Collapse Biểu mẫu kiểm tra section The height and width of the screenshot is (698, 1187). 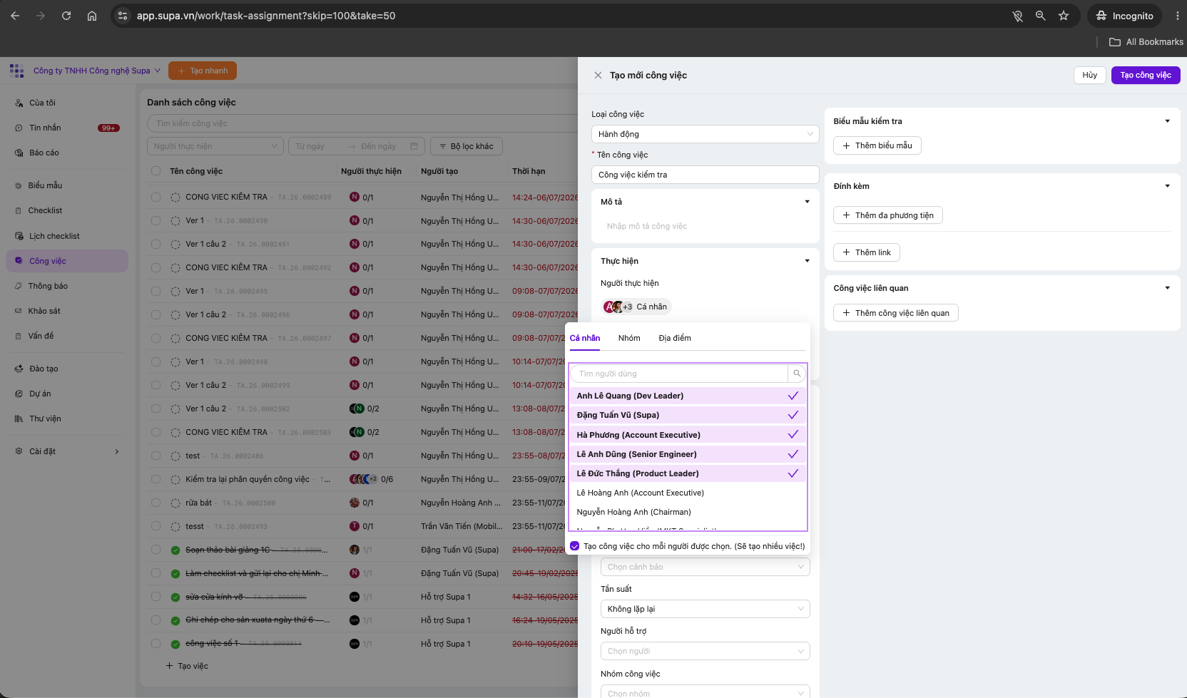pyautogui.click(x=1167, y=121)
